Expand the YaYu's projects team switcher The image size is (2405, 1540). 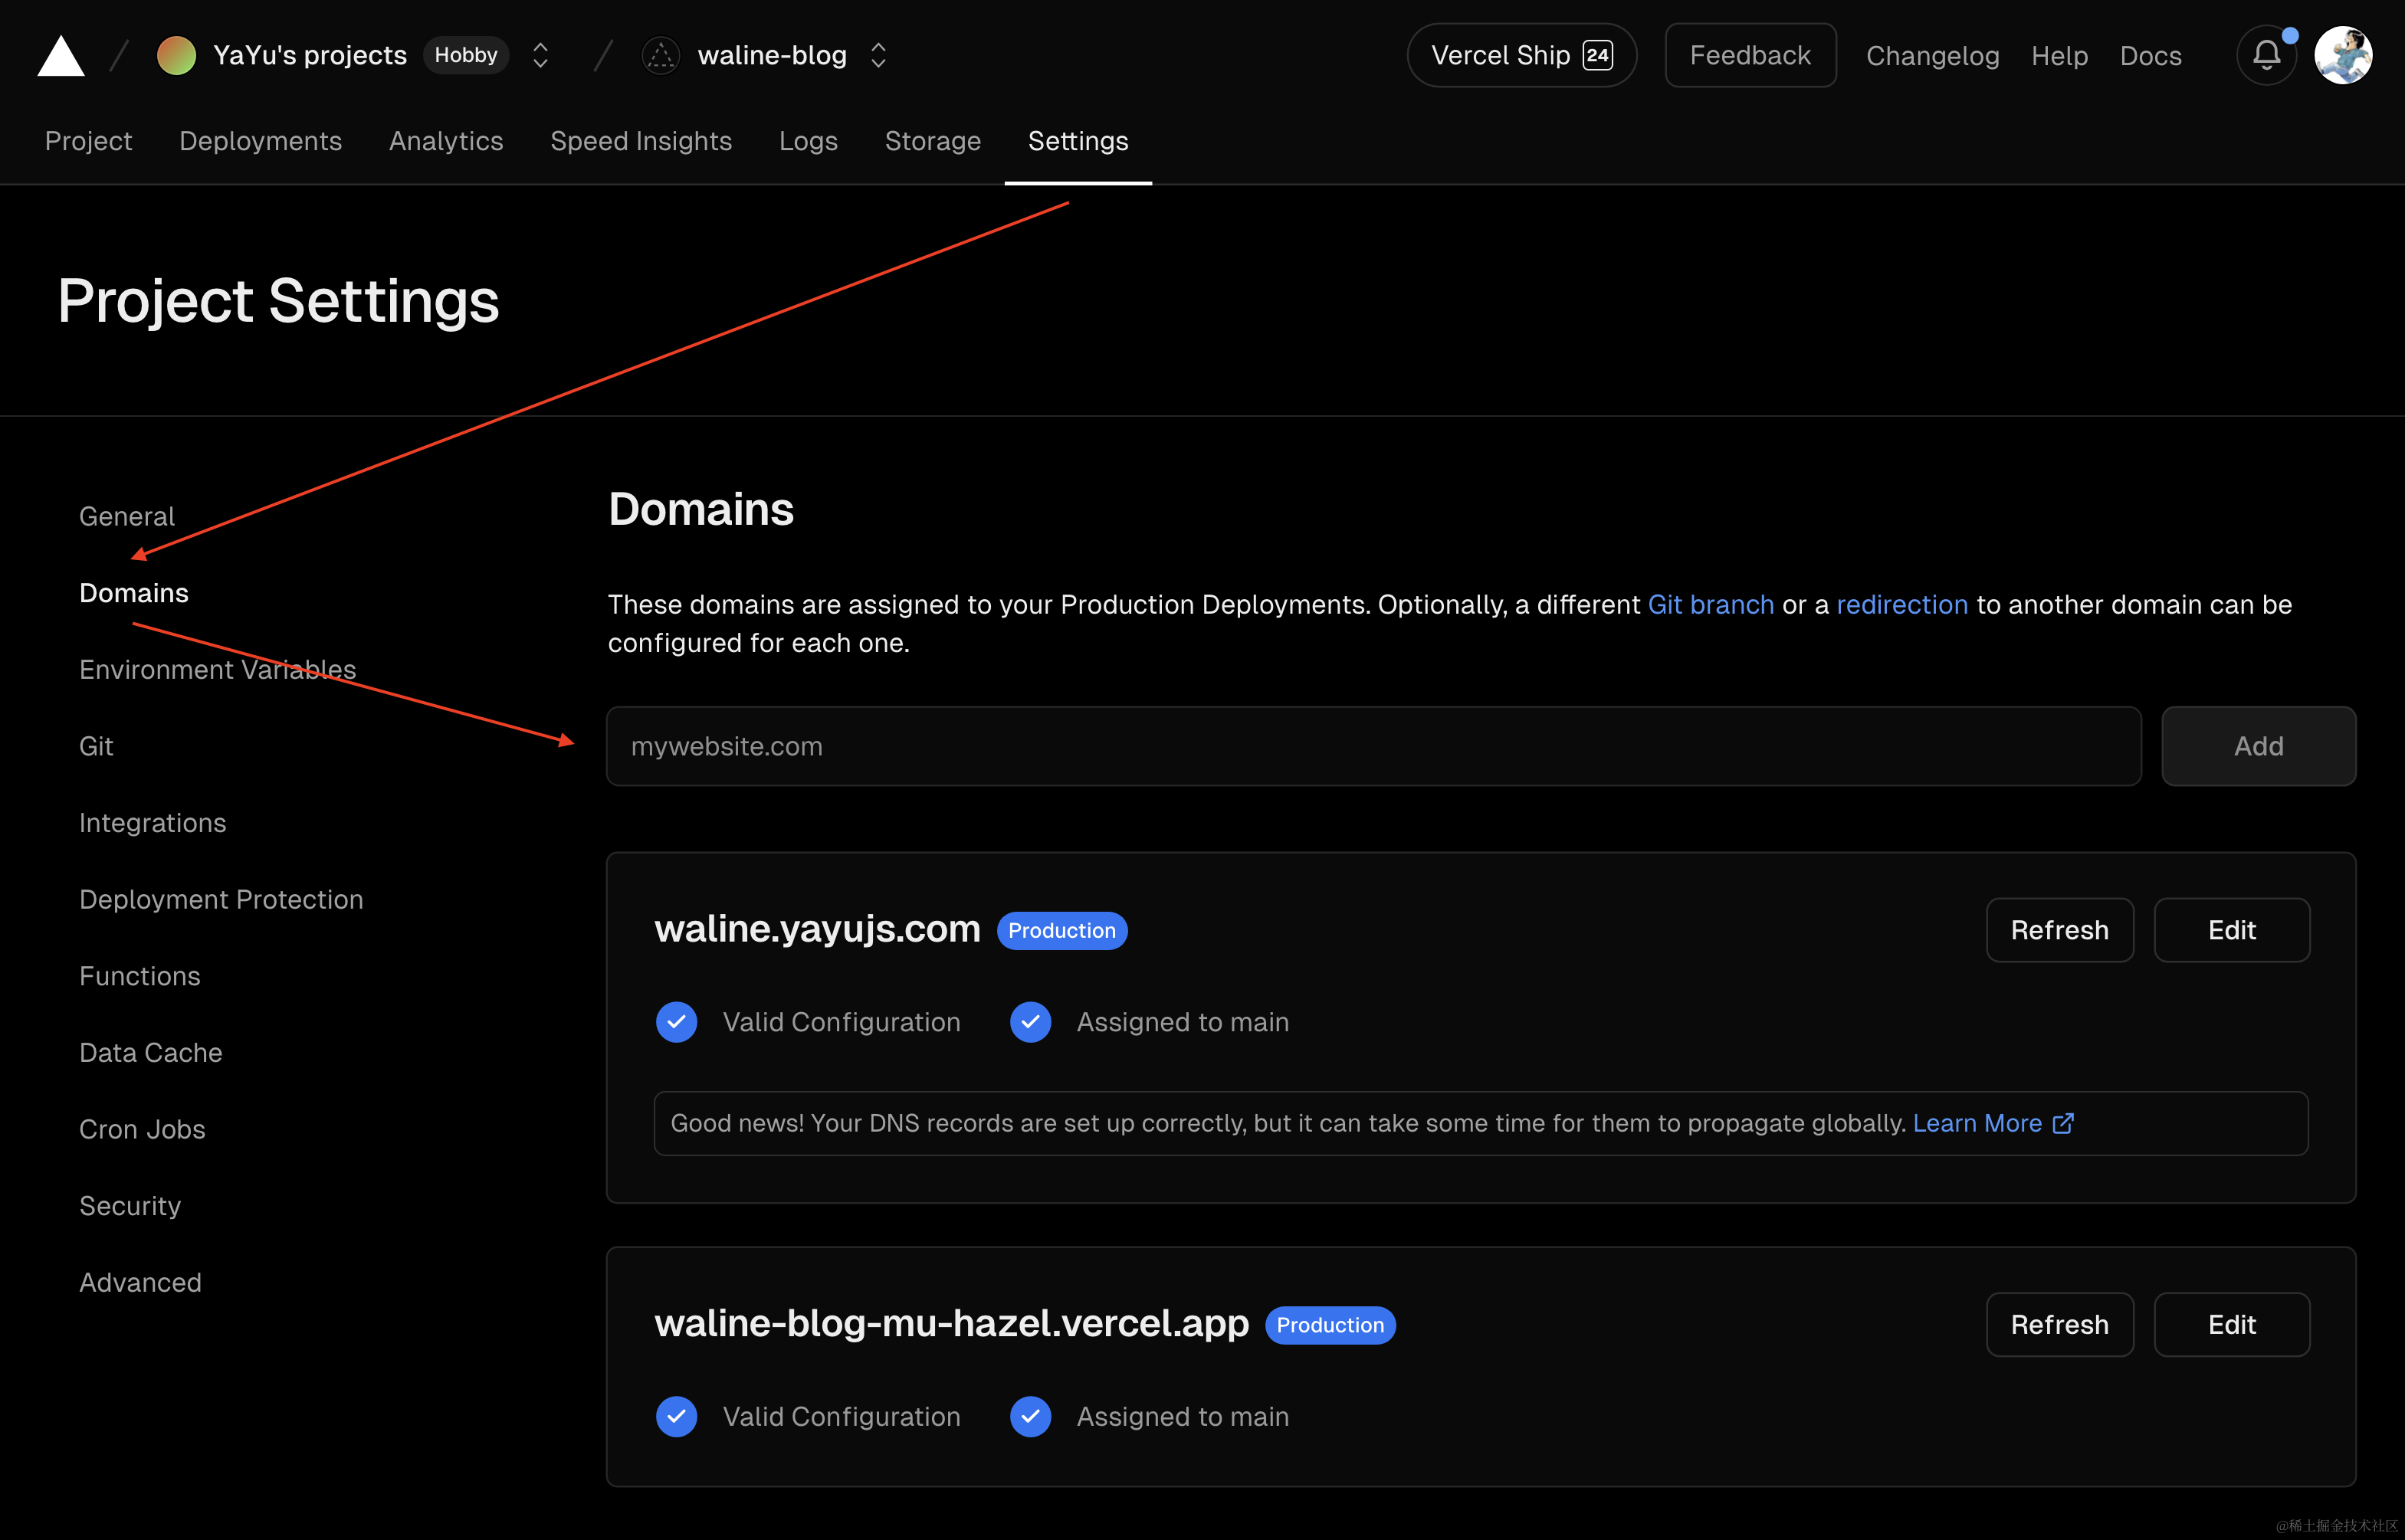point(540,56)
